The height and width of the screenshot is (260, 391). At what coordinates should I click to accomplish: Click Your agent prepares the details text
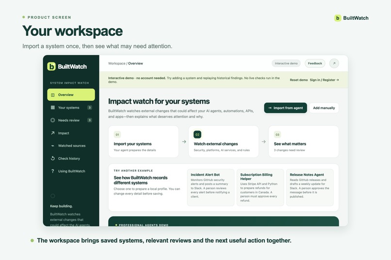coord(135,150)
